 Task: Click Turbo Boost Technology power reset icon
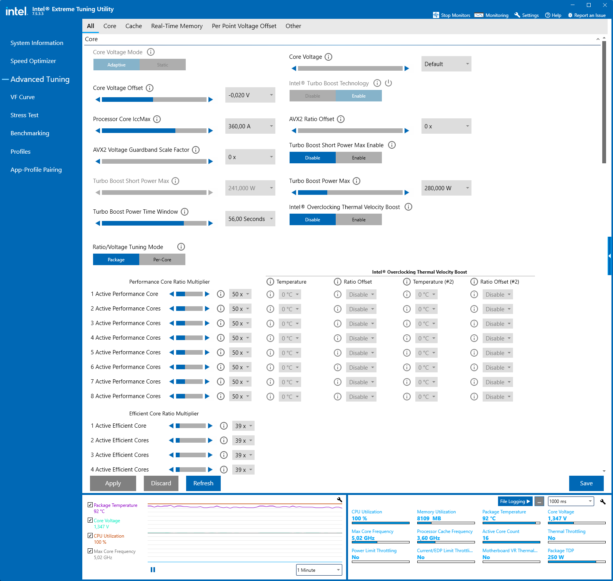point(388,83)
